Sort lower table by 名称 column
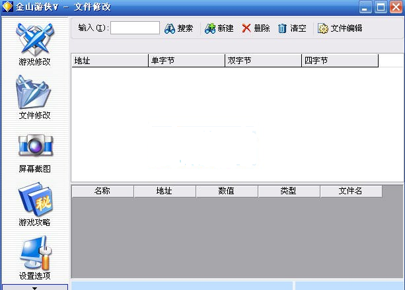The image size is (405, 290). pos(102,191)
